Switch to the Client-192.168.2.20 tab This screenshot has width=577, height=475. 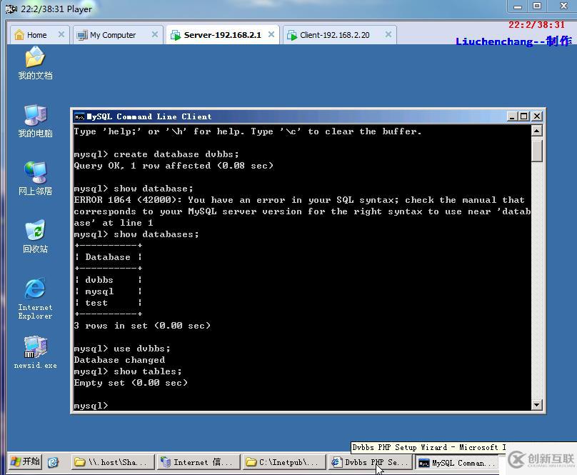click(x=340, y=35)
